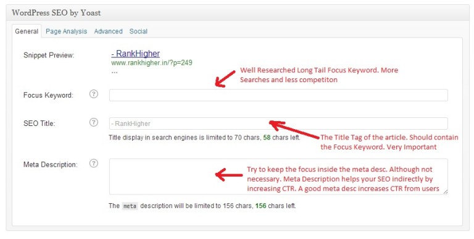474x239 pixels.
Task: Click the WordPress SEO by Yoast header
Action: pos(56,13)
